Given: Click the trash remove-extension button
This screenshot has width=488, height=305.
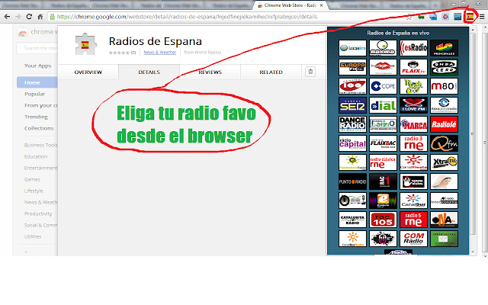Looking at the screenshot, I should click(x=310, y=72).
